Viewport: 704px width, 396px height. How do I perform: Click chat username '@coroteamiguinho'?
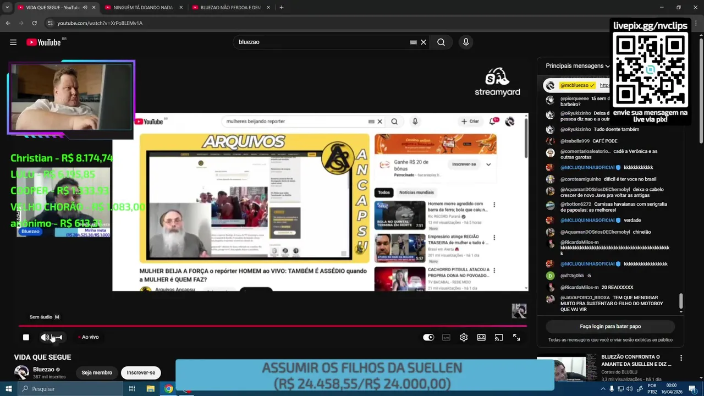click(580, 179)
